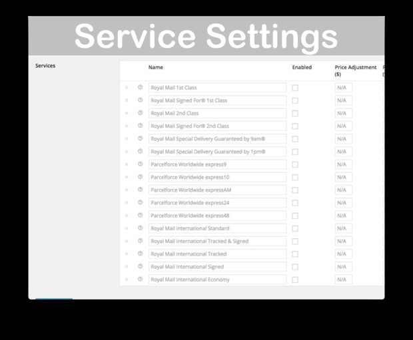The image size is (413, 340).
Task: Enable Royal Mail International Tracked & Signed
Action: pos(295,242)
